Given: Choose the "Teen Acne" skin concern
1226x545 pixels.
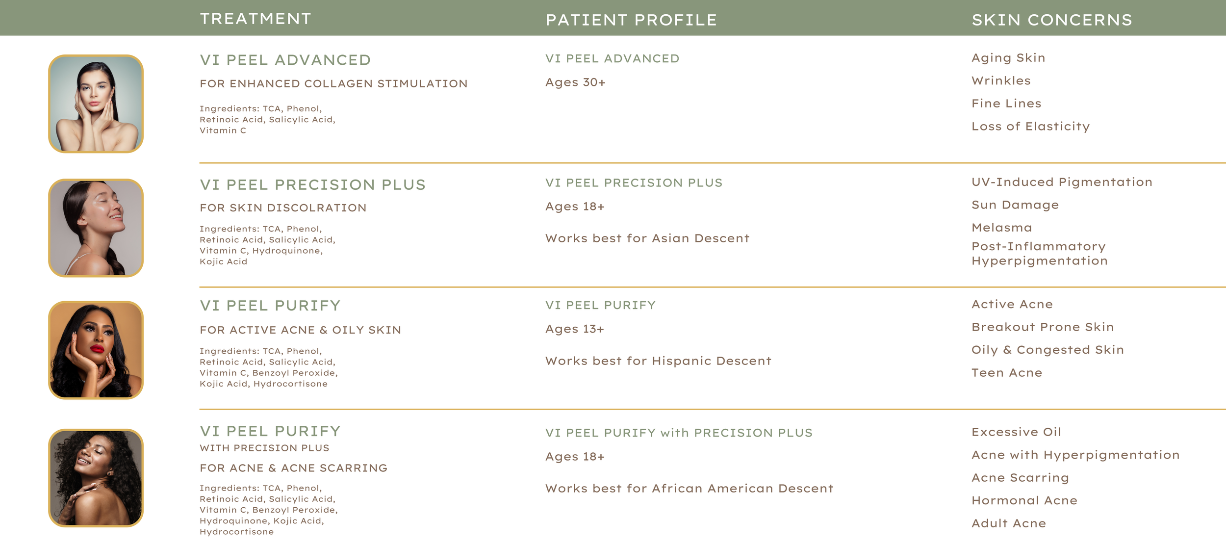Looking at the screenshot, I should [x=1007, y=373].
